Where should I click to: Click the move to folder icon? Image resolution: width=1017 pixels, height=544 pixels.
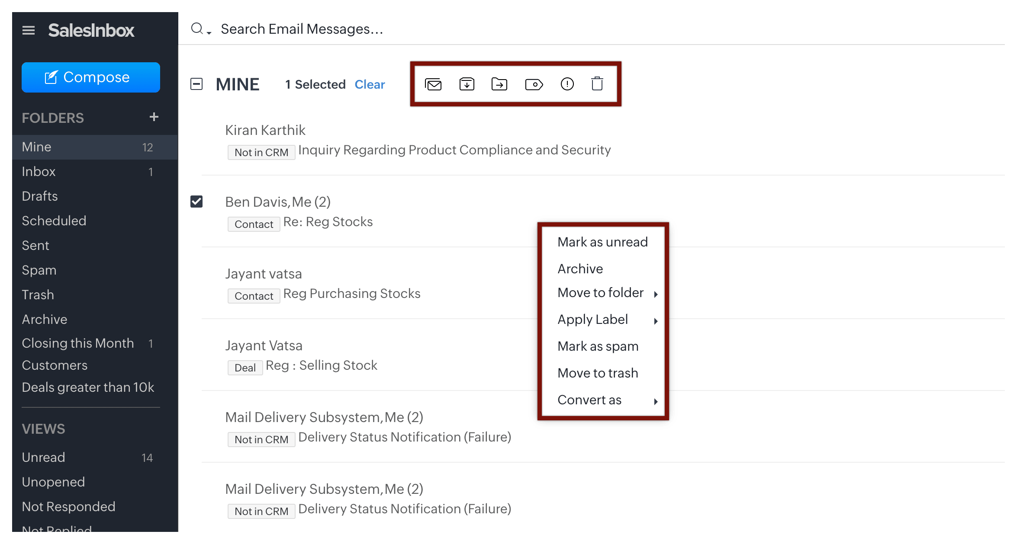coord(499,84)
